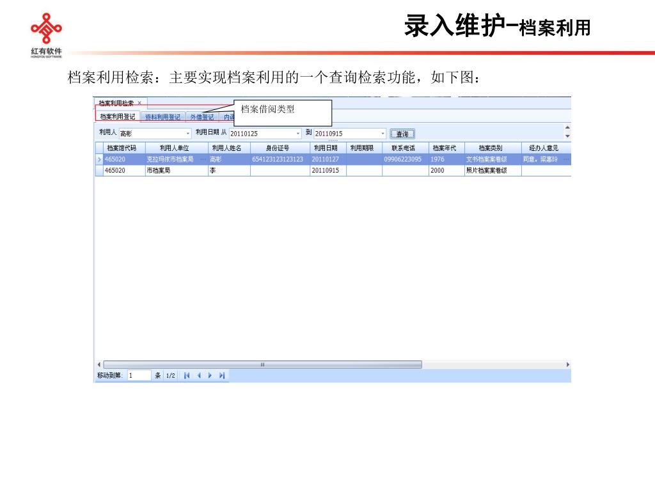This screenshot has height=491, width=655.
Task: Select the cell 文书档案案卷级
Action: (x=493, y=159)
